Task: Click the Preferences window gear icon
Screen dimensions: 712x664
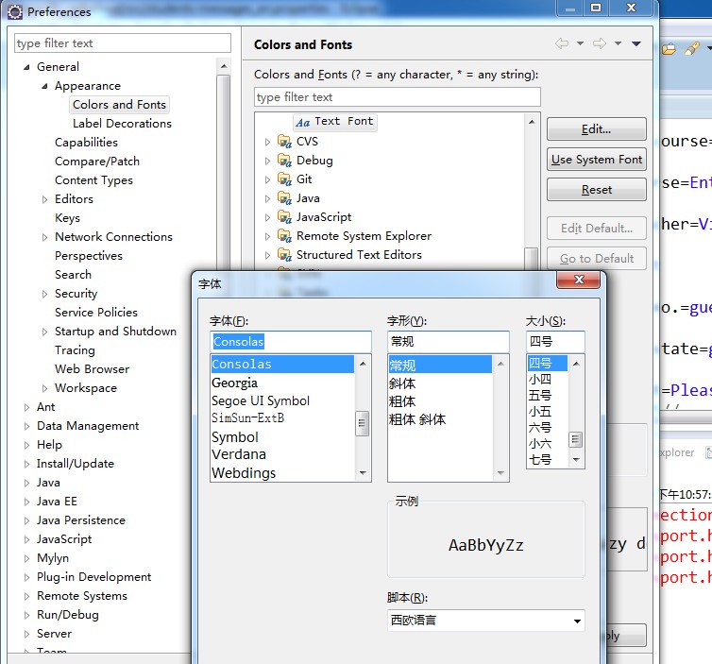Action: 14,12
